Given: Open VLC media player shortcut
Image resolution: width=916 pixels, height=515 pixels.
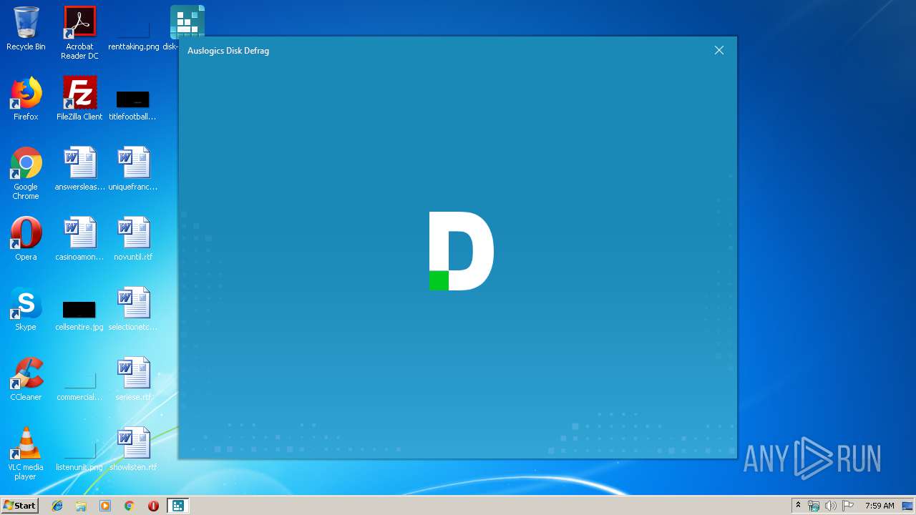Looking at the screenshot, I should [x=26, y=453].
